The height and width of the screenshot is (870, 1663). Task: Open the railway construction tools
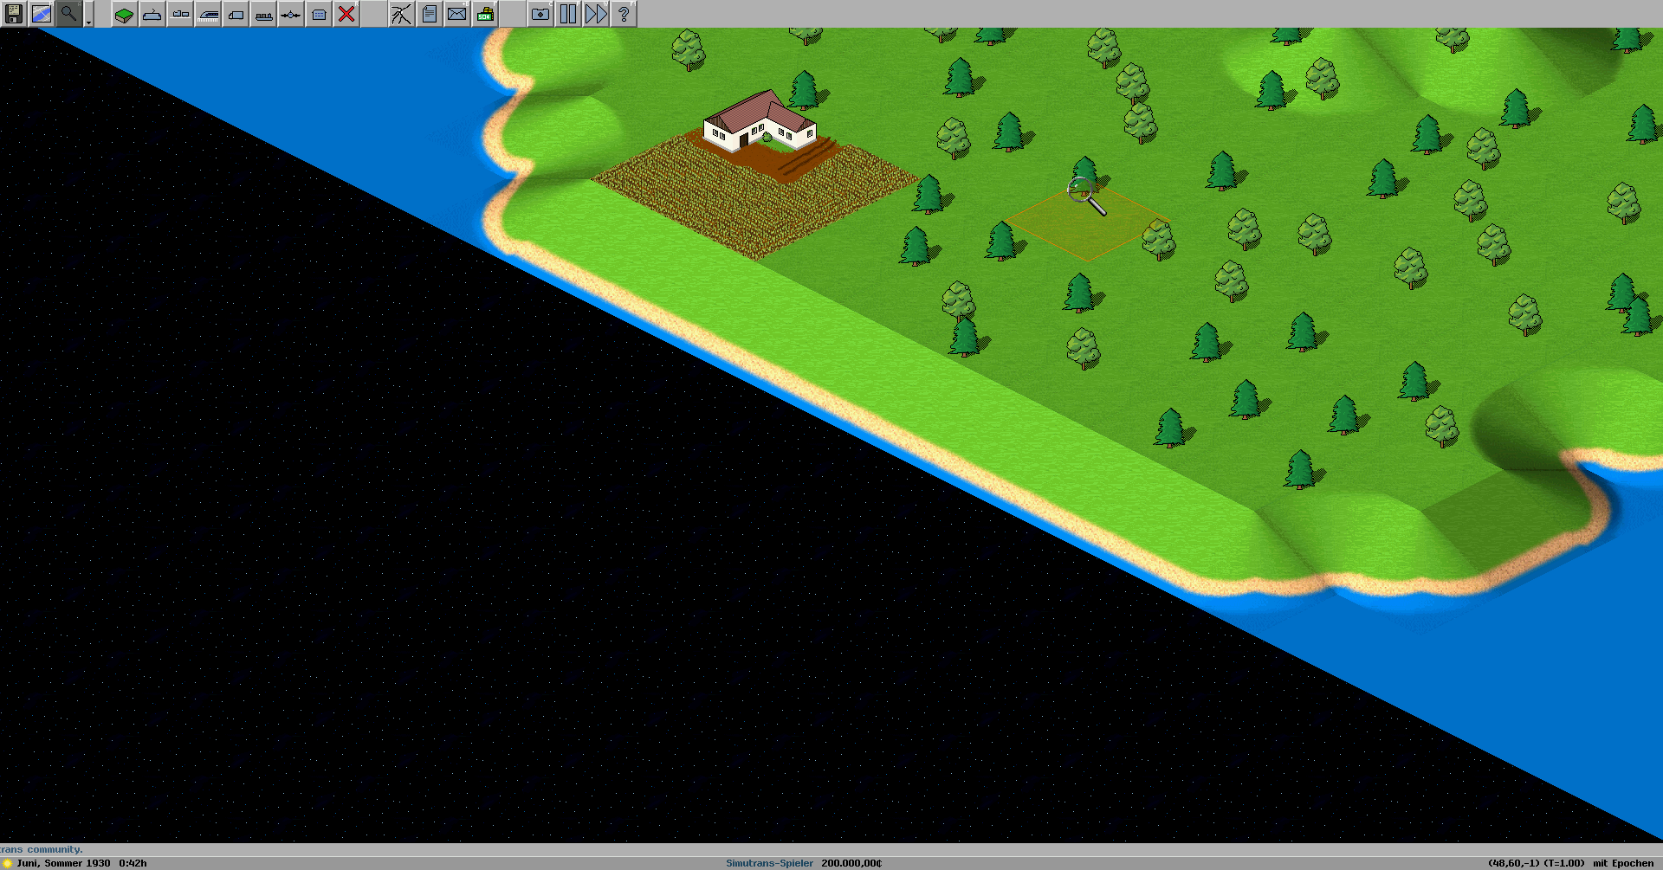[x=180, y=14]
